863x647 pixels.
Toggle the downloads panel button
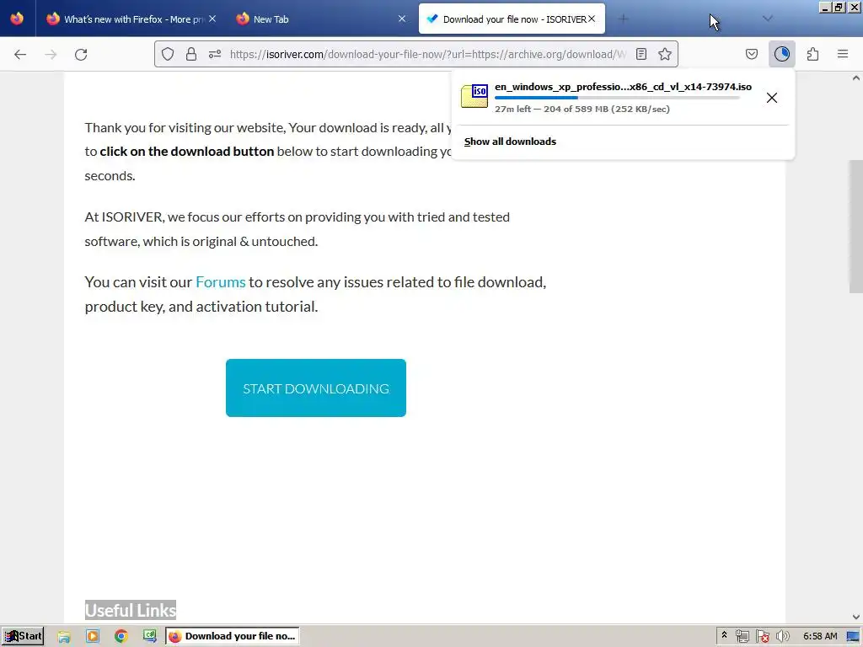click(x=781, y=54)
